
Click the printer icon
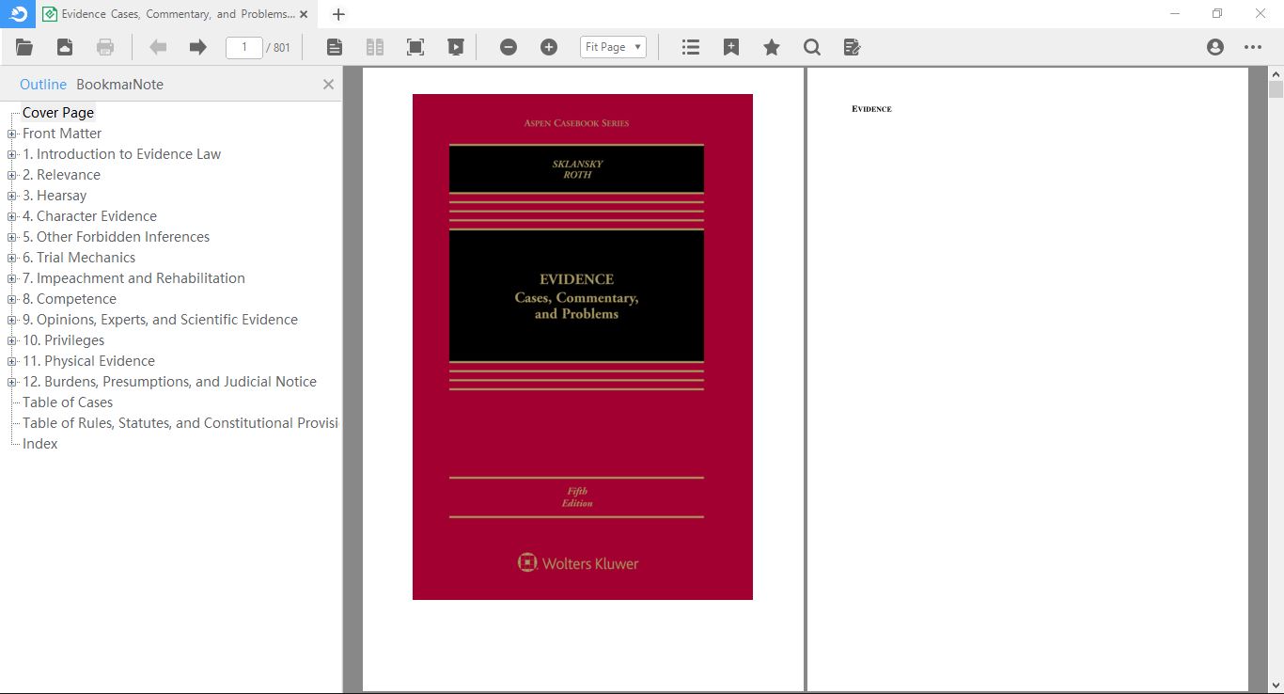[105, 47]
